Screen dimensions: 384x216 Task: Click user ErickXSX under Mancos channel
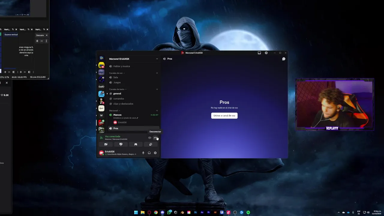pyautogui.click(x=120, y=122)
